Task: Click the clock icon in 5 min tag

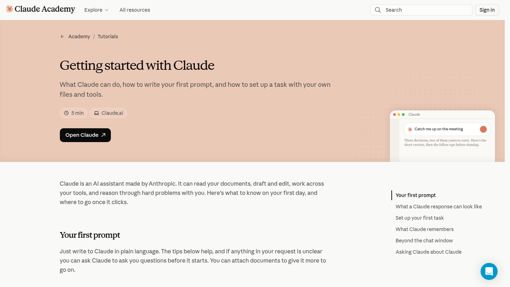Action: pyautogui.click(x=66, y=113)
